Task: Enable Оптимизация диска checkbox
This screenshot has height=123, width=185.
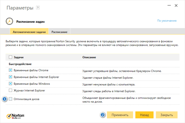Action: 11,99
